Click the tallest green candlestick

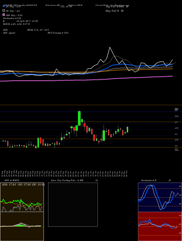(x=79, y=118)
